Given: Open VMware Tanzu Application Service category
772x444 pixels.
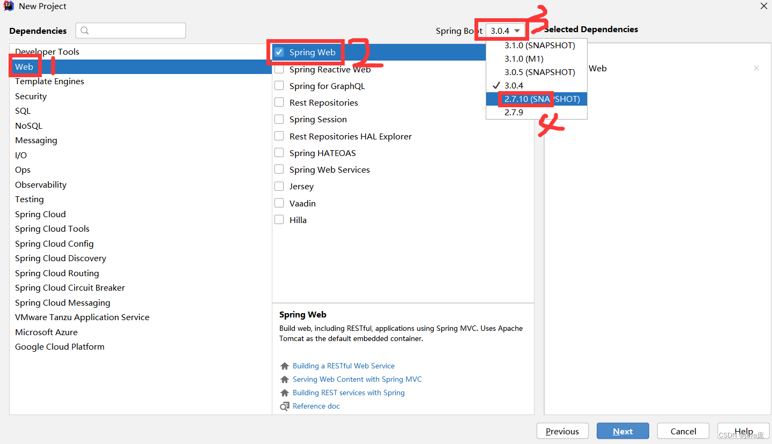Looking at the screenshot, I should coord(140,317).
